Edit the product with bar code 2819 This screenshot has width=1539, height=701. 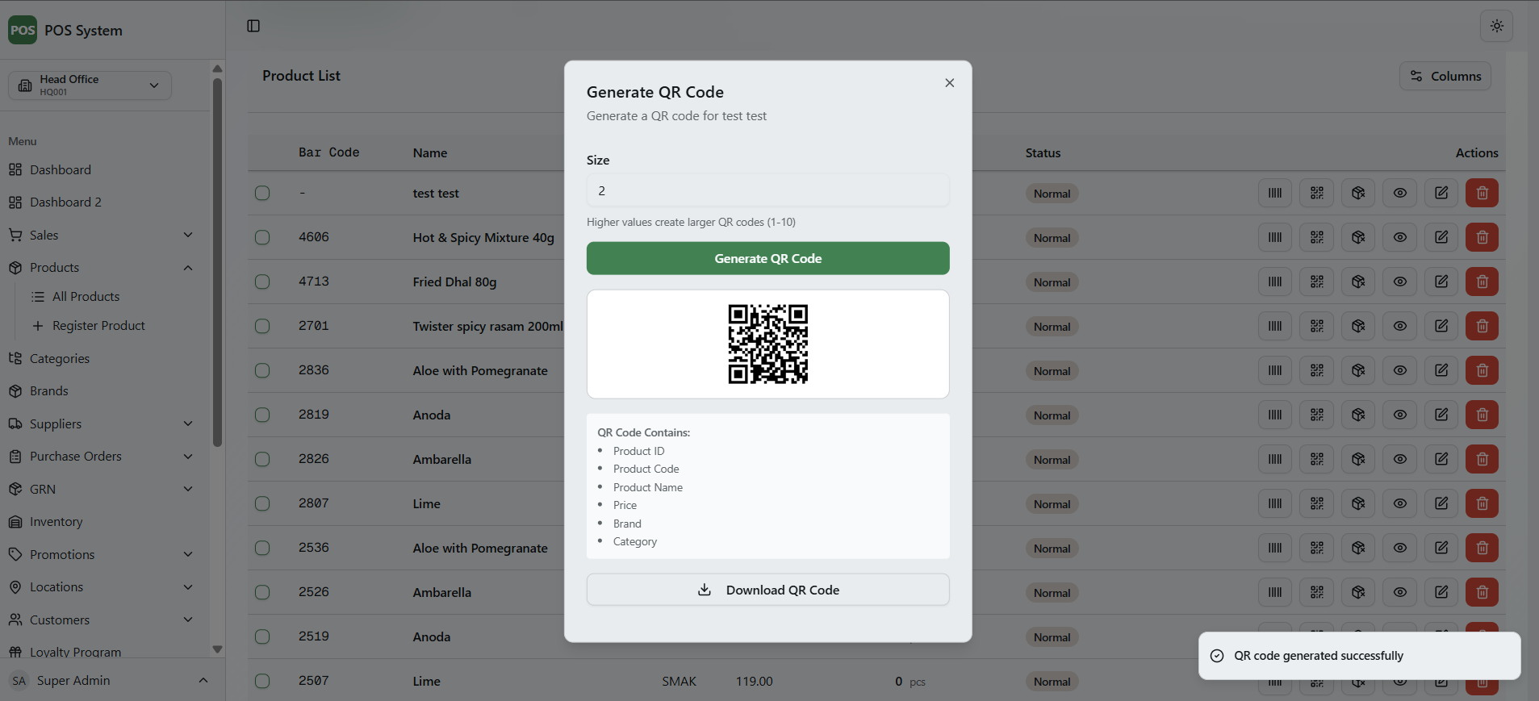[1441, 415]
